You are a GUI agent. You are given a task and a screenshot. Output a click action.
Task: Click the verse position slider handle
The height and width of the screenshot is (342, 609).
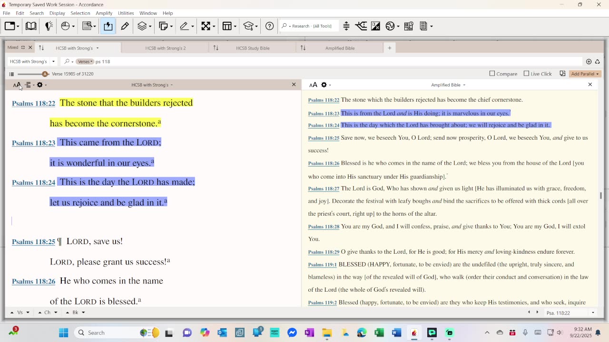[x=45, y=74]
